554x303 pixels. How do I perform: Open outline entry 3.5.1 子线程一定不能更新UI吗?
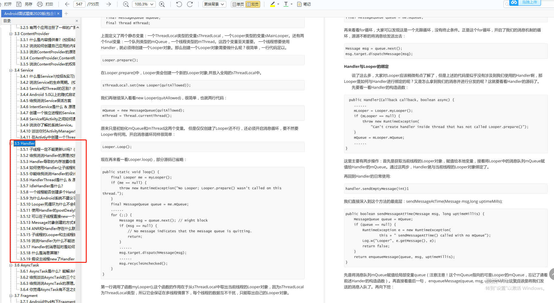[x=48, y=150]
